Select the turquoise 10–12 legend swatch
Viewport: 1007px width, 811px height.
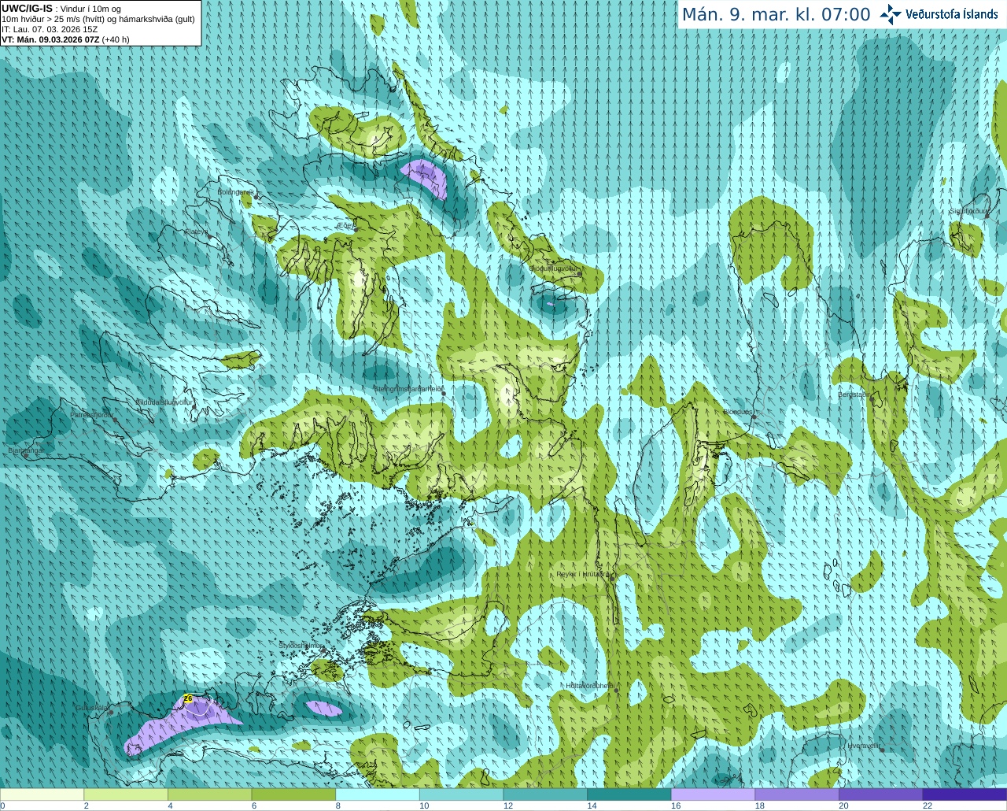461,794
